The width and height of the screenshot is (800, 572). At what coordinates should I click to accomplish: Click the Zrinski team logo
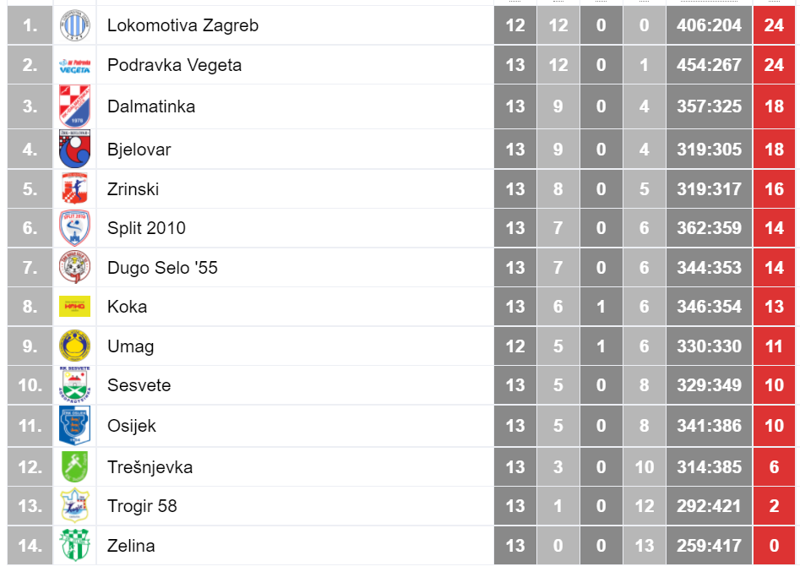point(74,188)
